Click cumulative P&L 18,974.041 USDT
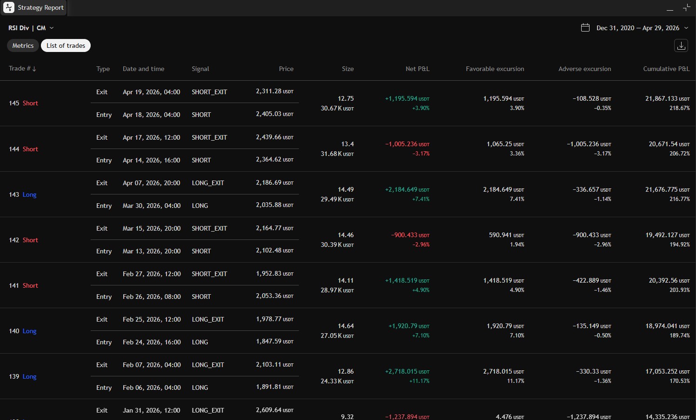696x420 pixels. coord(667,326)
